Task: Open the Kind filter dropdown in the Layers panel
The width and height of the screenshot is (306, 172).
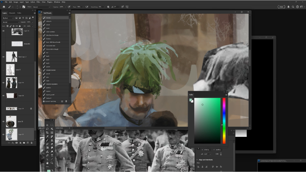Action: pyautogui.click(x=8, y=18)
